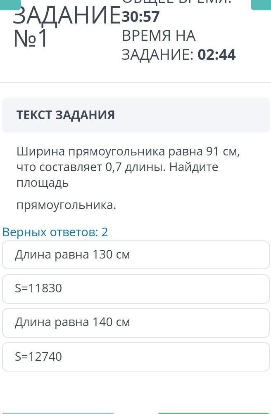Click the 'Верных ответов: 2' hint text

(55, 232)
